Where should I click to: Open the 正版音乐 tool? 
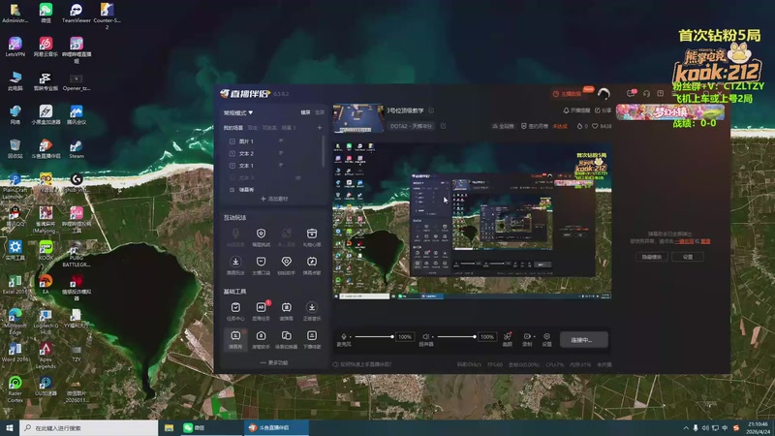point(311,311)
